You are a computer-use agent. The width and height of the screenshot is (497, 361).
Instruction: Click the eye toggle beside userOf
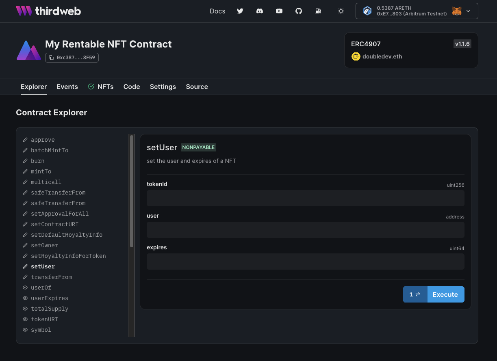point(25,288)
